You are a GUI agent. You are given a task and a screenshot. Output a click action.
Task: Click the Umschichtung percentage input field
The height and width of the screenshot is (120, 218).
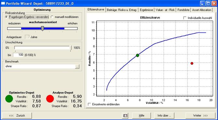pos(18,55)
